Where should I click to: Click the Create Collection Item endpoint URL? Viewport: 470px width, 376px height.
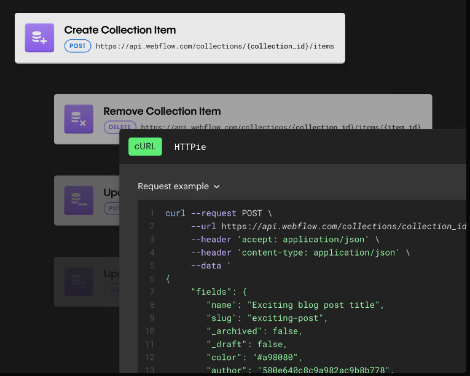click(214, 46)
